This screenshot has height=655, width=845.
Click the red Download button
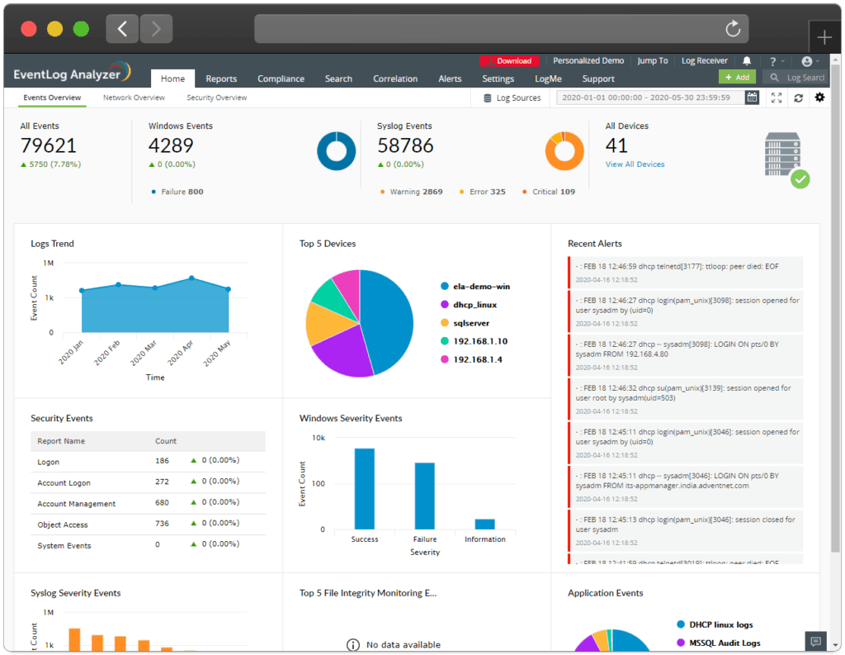pos(509,61)
